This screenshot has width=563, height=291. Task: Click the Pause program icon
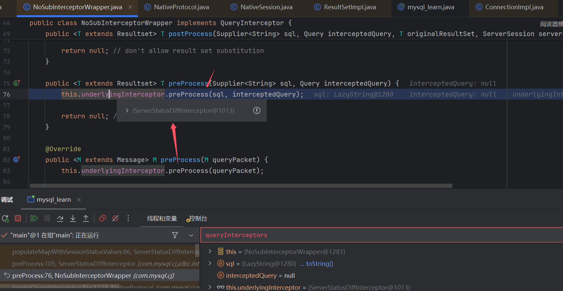click(x=47, y=218)
